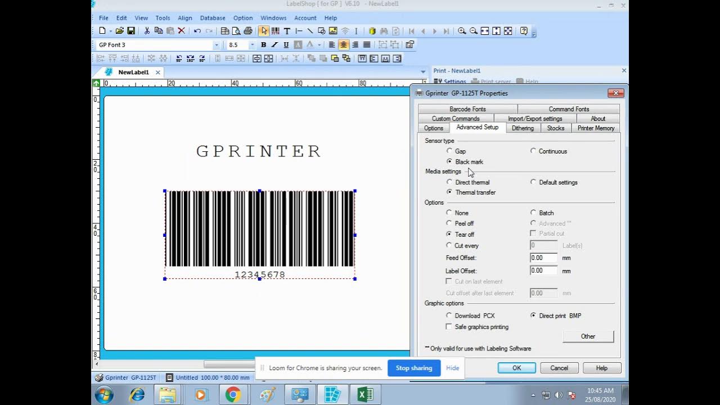Toggle underline text formatting

point(286,45)
